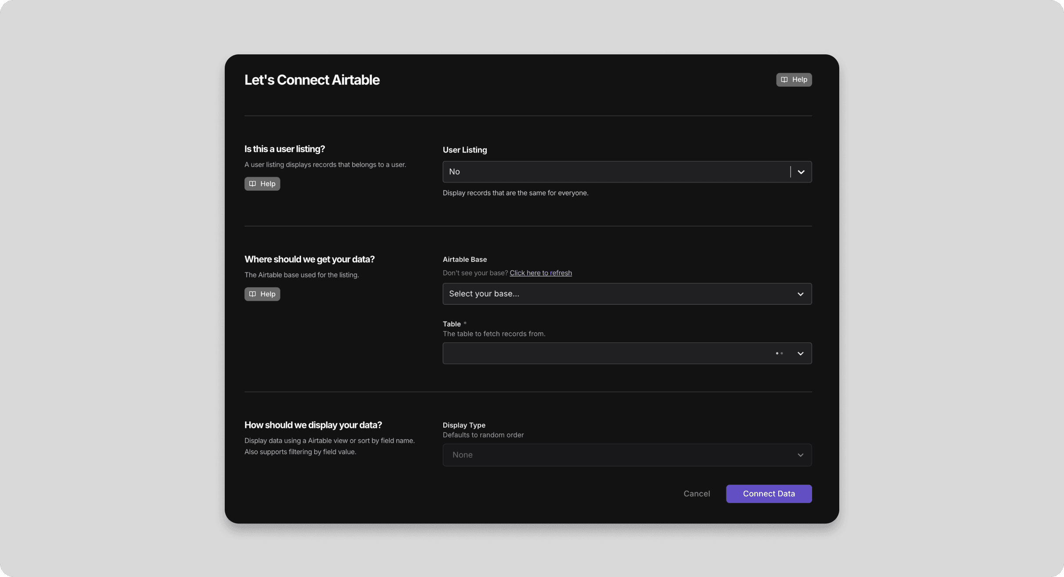
Task: Click the 'Airtable Base' field label
Action: click(465, 260)
